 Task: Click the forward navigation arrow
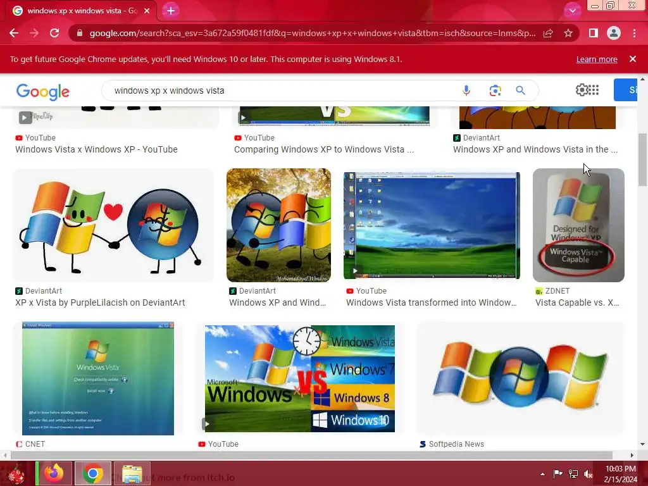click(x=34, y=33)
